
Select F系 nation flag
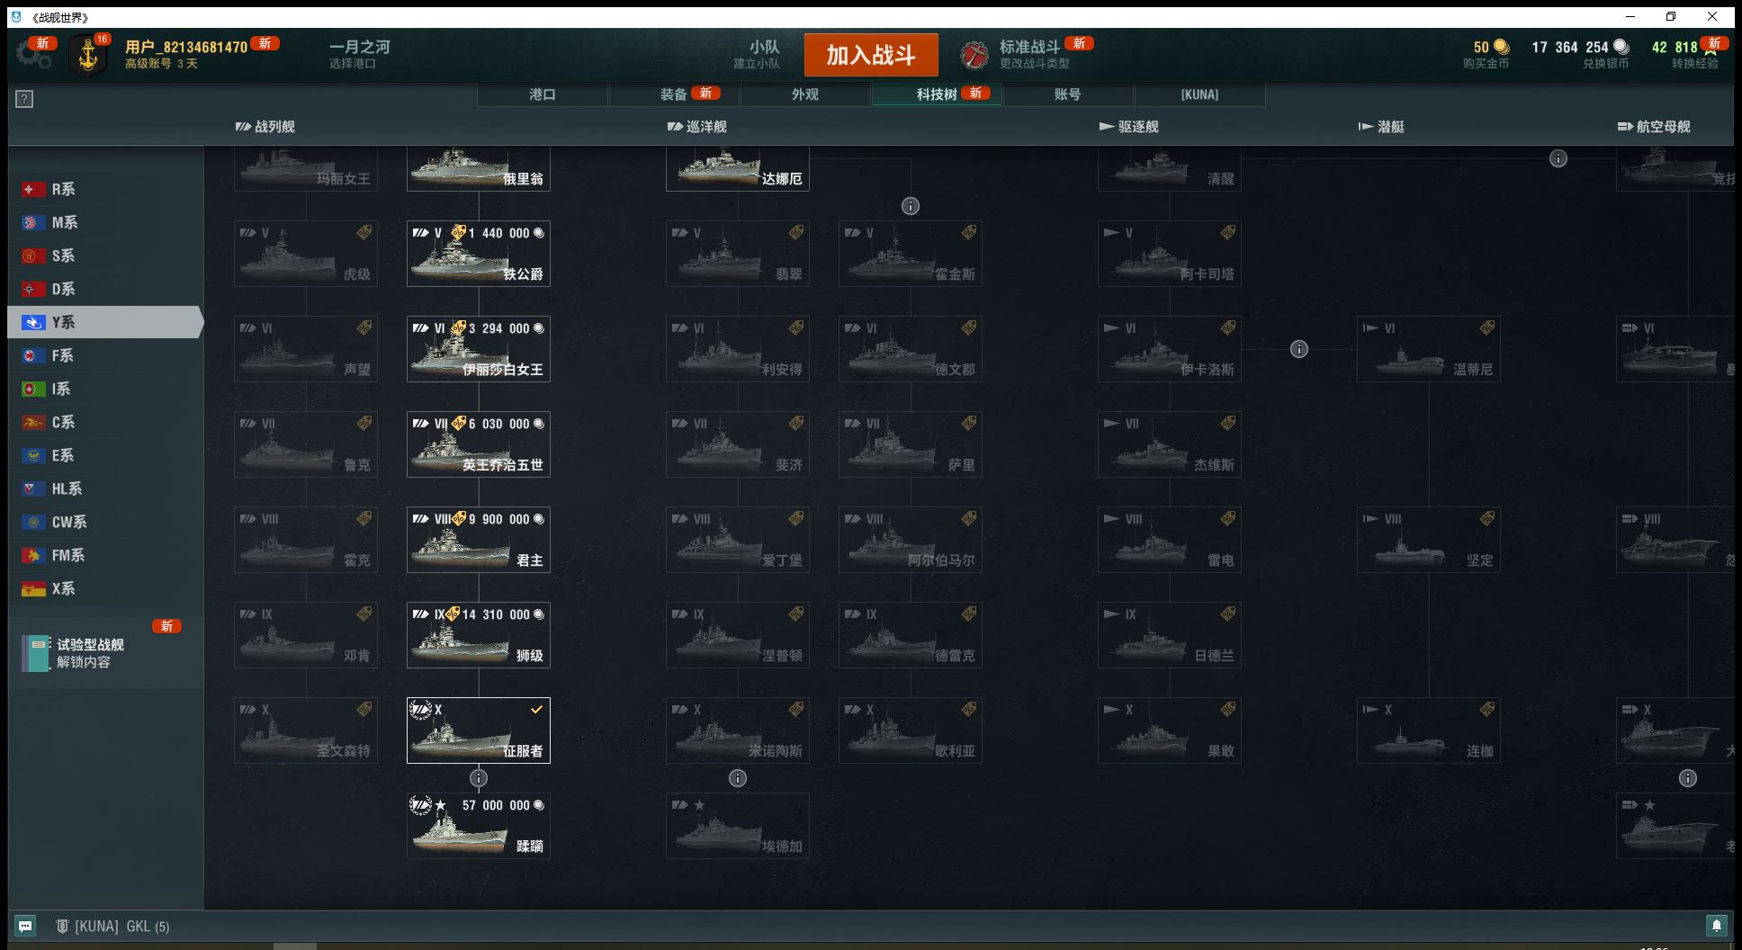coord(33,355)
